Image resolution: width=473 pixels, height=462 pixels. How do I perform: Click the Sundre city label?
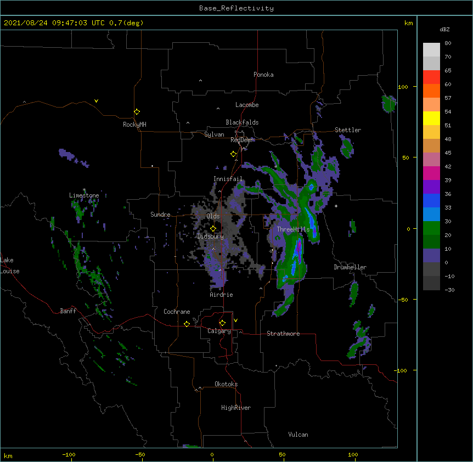point(160,215)
